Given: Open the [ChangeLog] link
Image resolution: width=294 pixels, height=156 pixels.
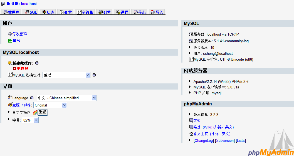Looking at the screenshot, I should [204, 141].
